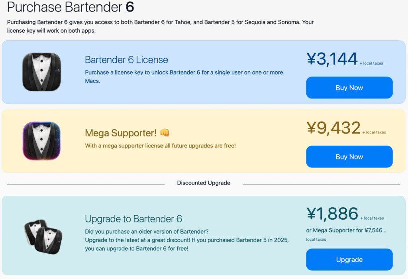Click the ¥9,432 Mega Supporter price
408x279 pixels.
[333, 128]
